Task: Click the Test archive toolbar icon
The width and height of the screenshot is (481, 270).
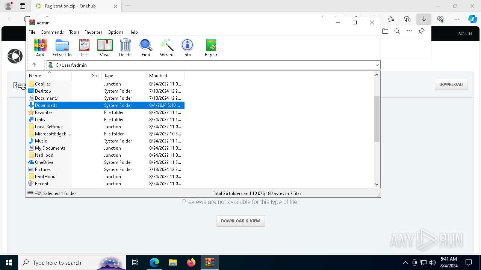Action: 84,48
